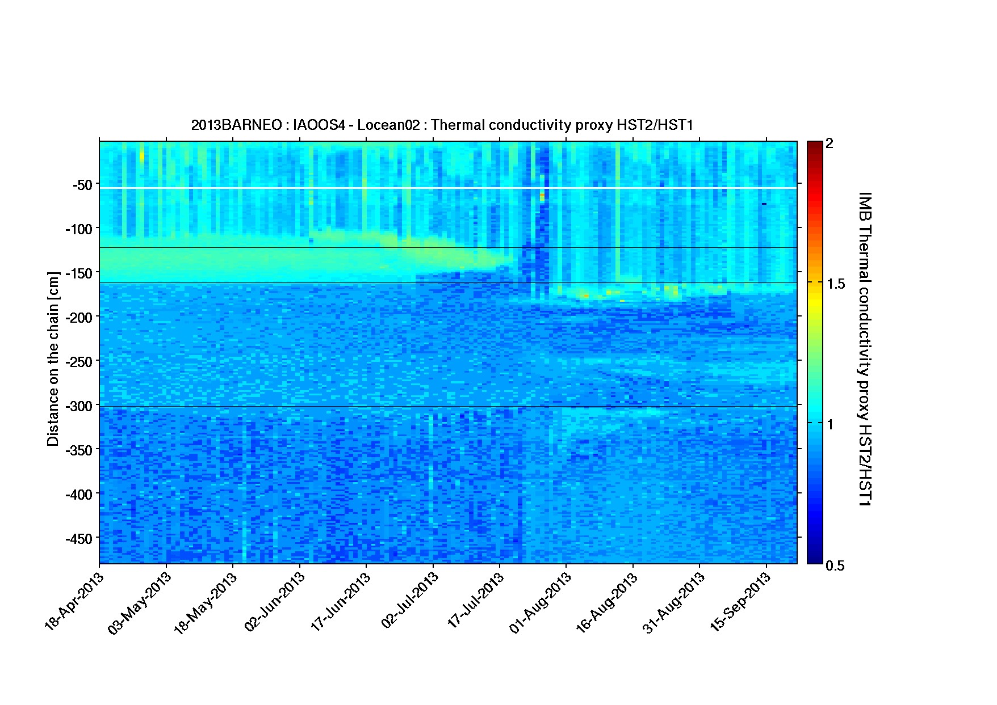Select the 02-Jun-2013 date label
This screenshot has height=705, width=997.
click(275, 602)
